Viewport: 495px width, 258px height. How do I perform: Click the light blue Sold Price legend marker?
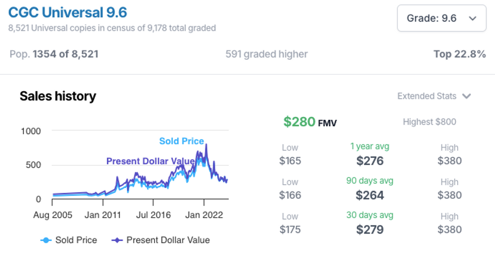(x=46, y=240)
